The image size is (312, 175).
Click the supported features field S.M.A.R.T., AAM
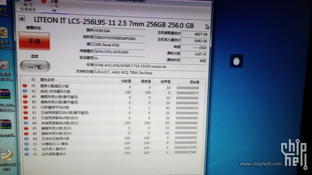150,73
